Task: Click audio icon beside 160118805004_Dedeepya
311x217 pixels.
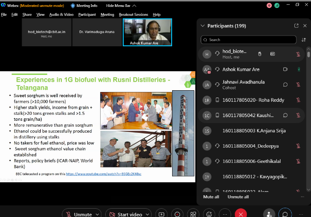Action: [x=217, y=146]
